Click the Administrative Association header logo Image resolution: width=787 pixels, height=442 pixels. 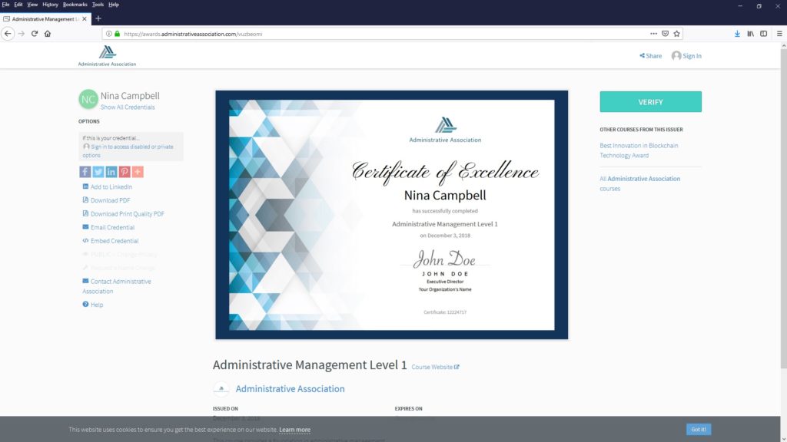(107, 55)
